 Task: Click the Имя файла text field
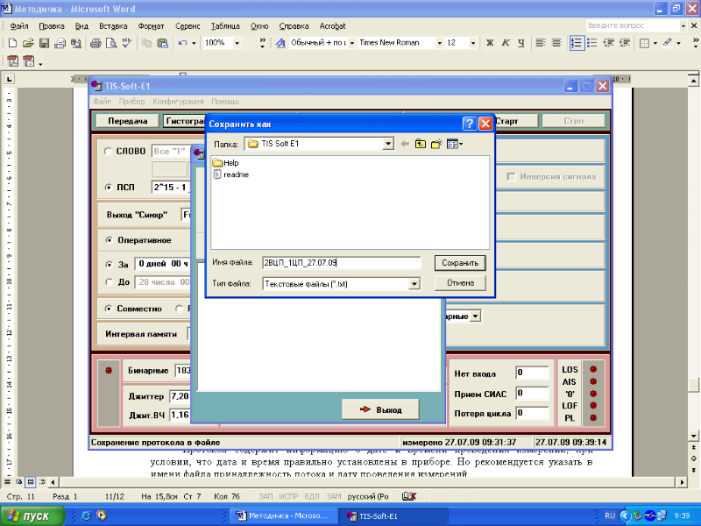point(342,262)
